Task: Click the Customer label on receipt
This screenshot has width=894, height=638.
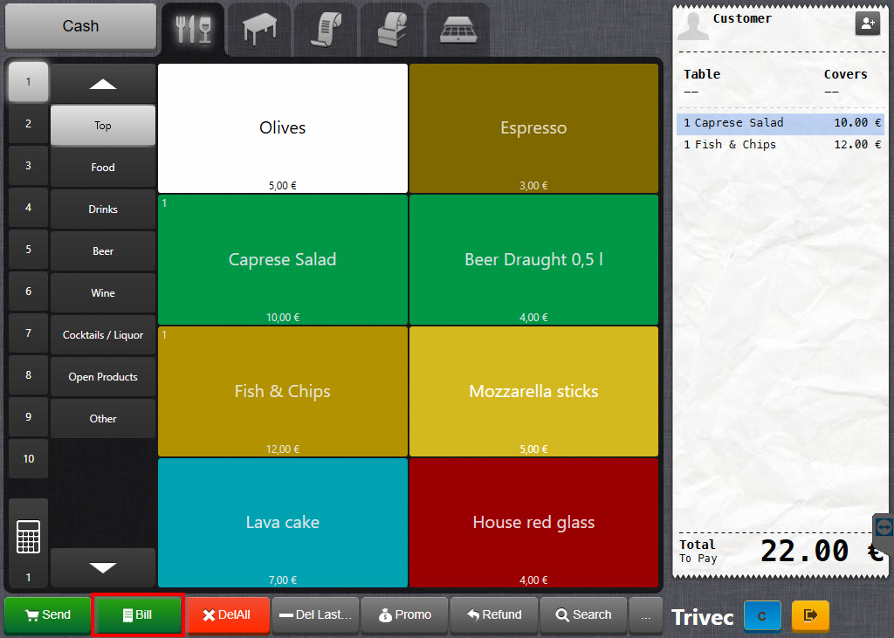Action: [742, 19]
